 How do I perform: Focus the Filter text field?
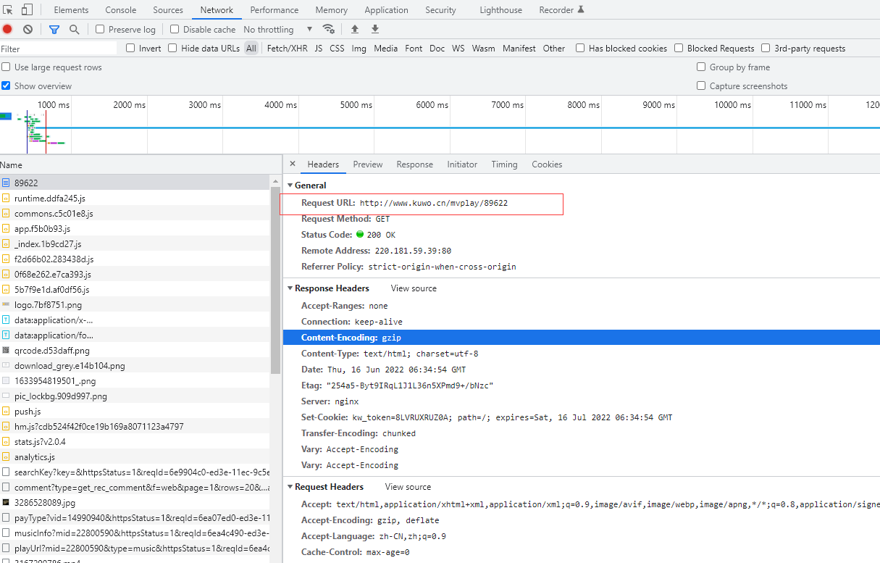pyautogui.click(x=59, y=49)
